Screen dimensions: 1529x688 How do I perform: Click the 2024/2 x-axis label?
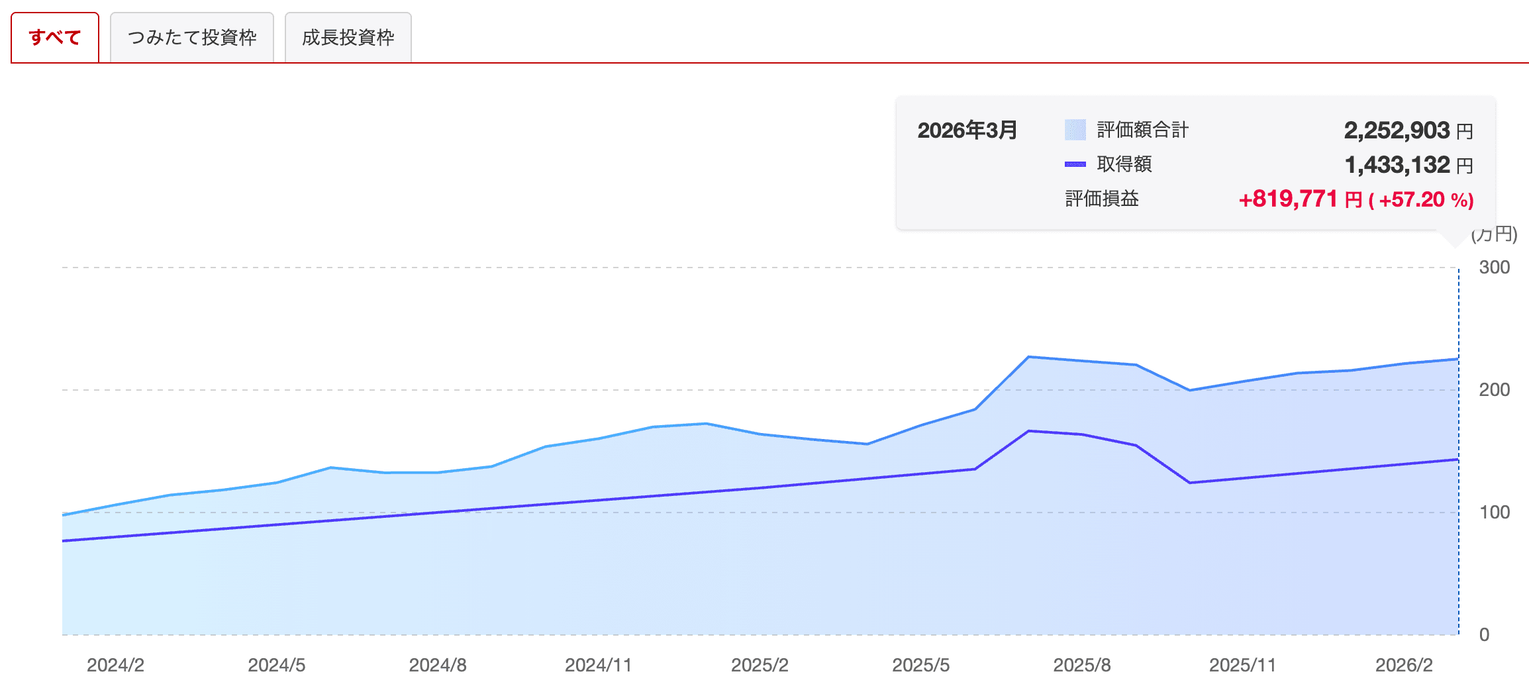115,665
